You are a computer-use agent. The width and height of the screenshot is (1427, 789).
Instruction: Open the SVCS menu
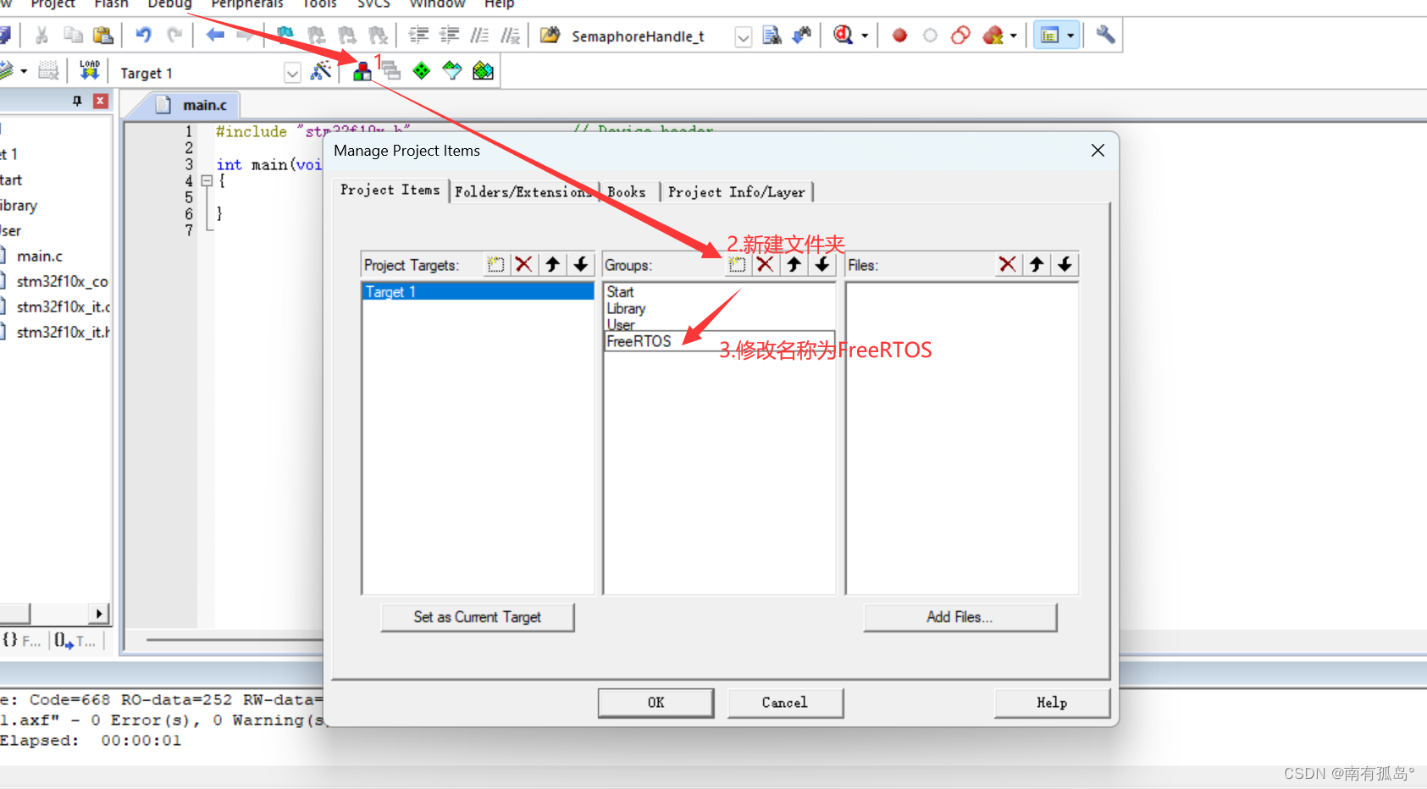(x=373, y=4)
